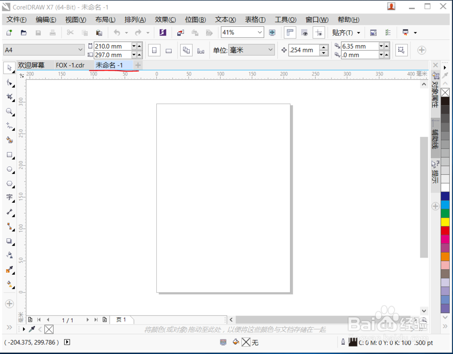
Task: Click the vertical scrollbar thumb
Action: [x=424, y=197]
